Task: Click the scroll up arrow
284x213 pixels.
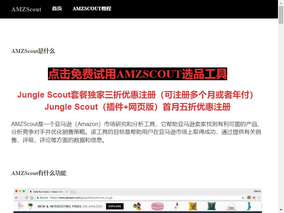Action: (281, 2)
